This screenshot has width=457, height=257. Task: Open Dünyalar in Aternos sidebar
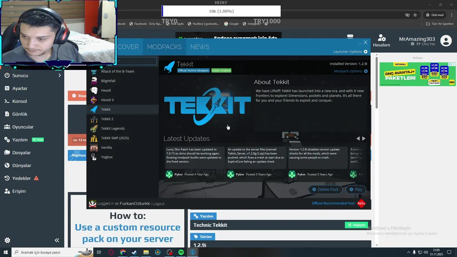22,165
